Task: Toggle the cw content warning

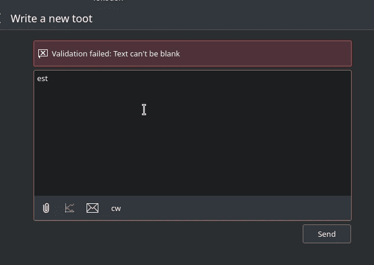Action: pos(116,209)
